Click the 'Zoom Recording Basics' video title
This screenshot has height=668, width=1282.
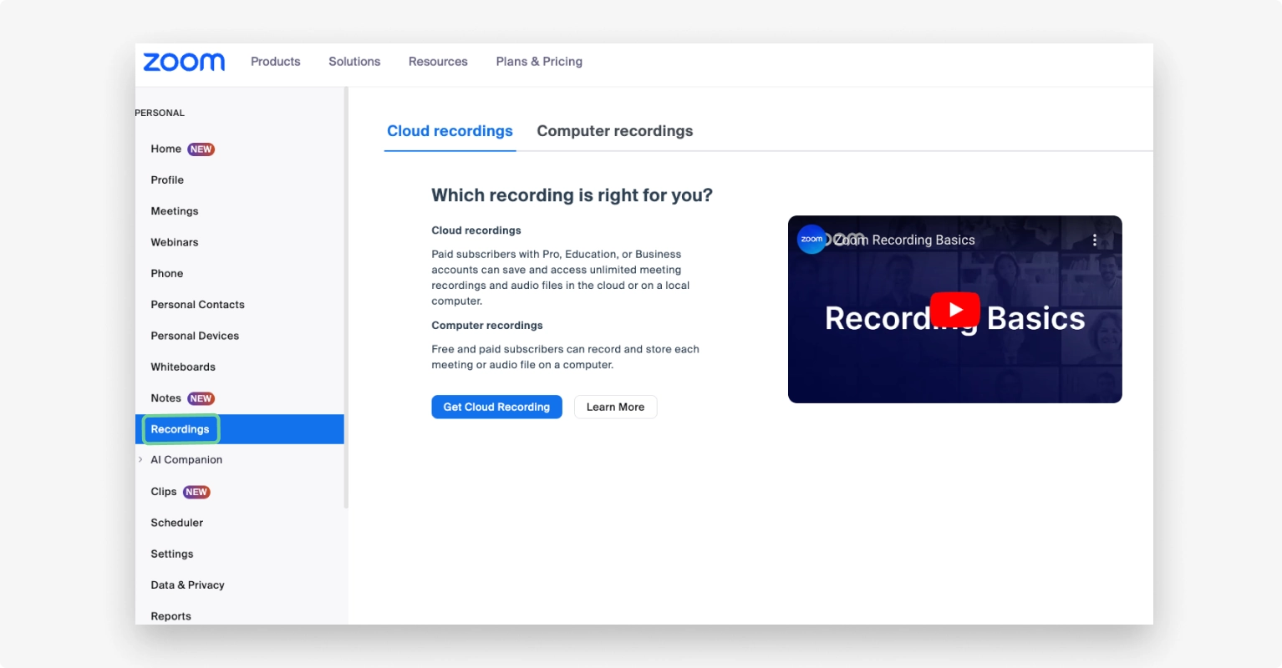pos(904,240)
